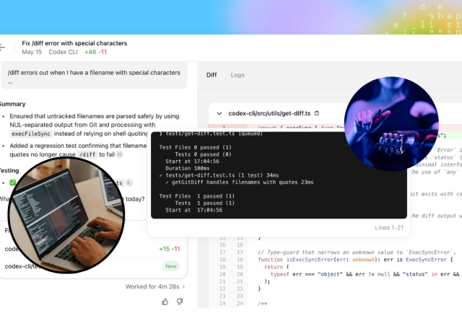Open the citation icon after 'to fail'
Image resolution: width=462 pixels, height=313 pixels.
click(x=120, y=154)
